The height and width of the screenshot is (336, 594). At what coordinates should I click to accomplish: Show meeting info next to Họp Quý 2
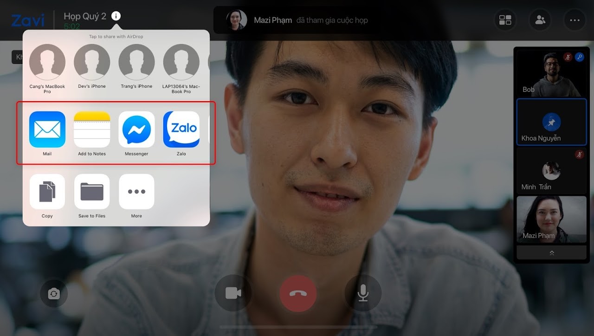point(116,16)
